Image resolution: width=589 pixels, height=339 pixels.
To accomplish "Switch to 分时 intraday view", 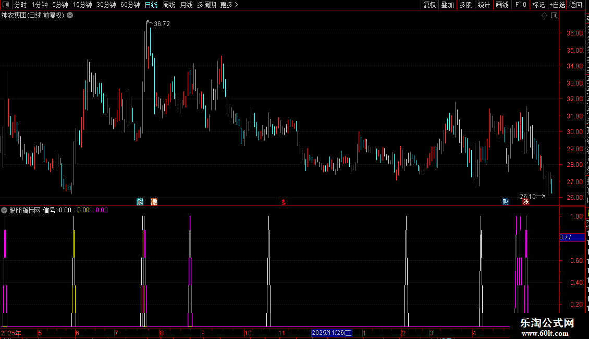I will click(21, 5).
